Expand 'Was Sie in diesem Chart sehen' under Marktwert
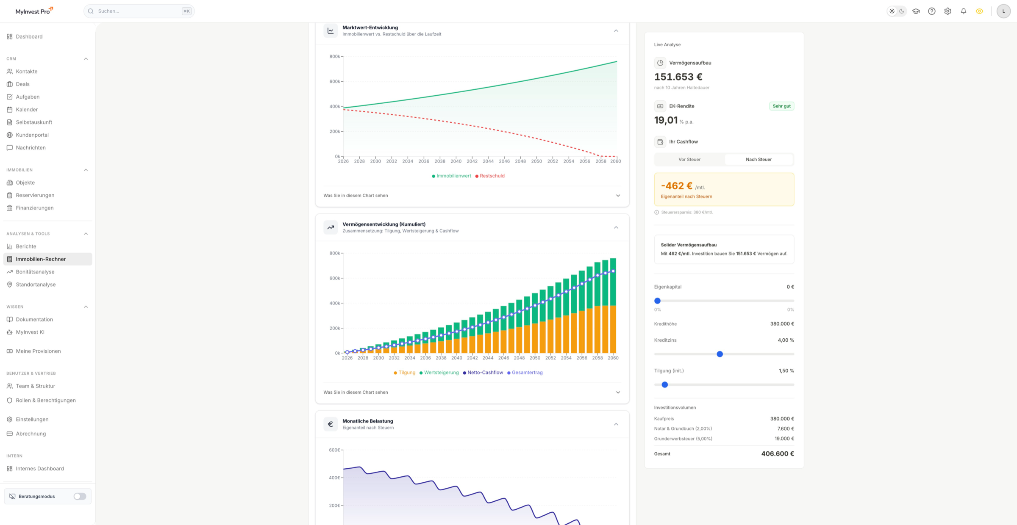Viewport: 1017px width, 525px height. coord(618,196)
